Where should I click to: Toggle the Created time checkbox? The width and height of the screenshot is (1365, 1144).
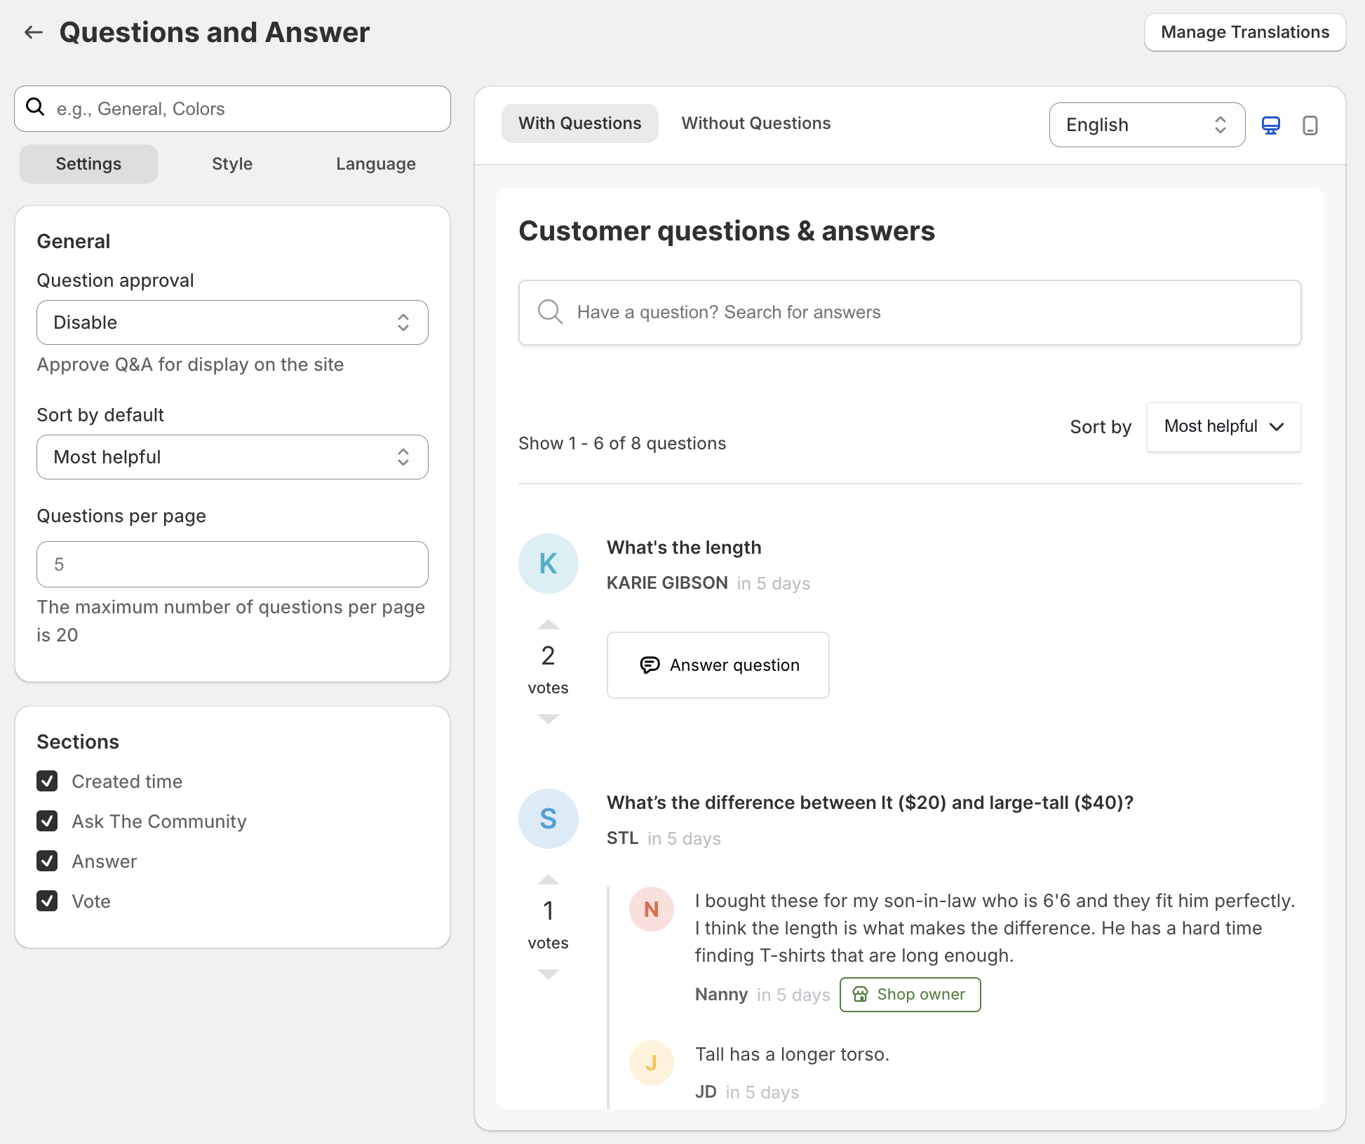click(x=47, y=781)
